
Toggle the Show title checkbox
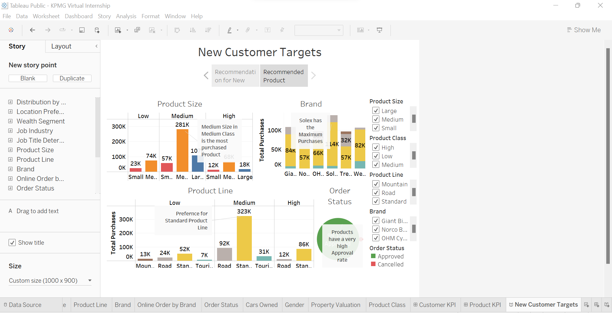(12, 242)
